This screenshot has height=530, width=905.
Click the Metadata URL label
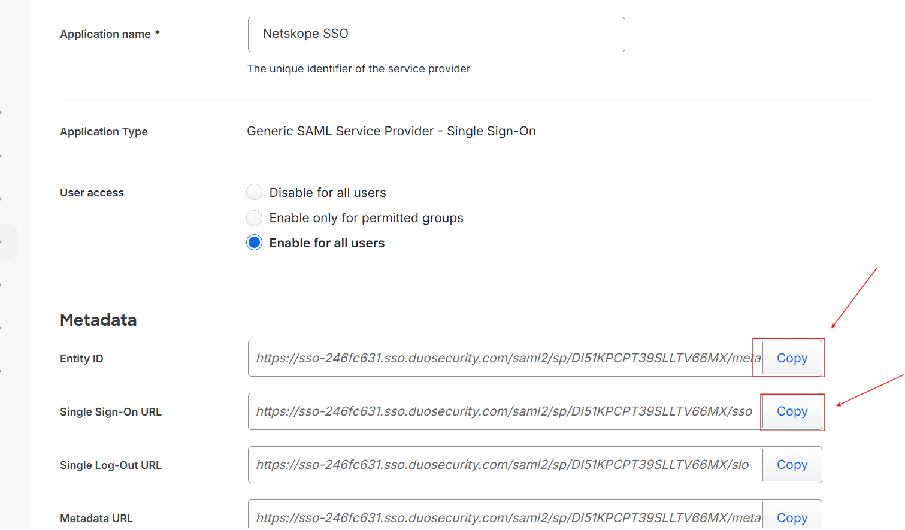pos(96,519)
